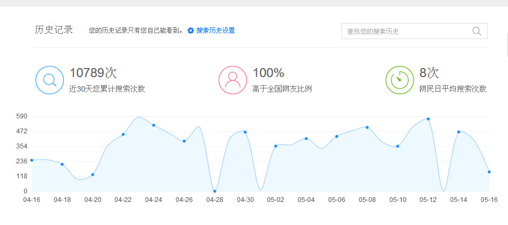This screenshot has height=225, width=508.
Task: Select the 04-24 data point on chart
Action: point(154,125)
